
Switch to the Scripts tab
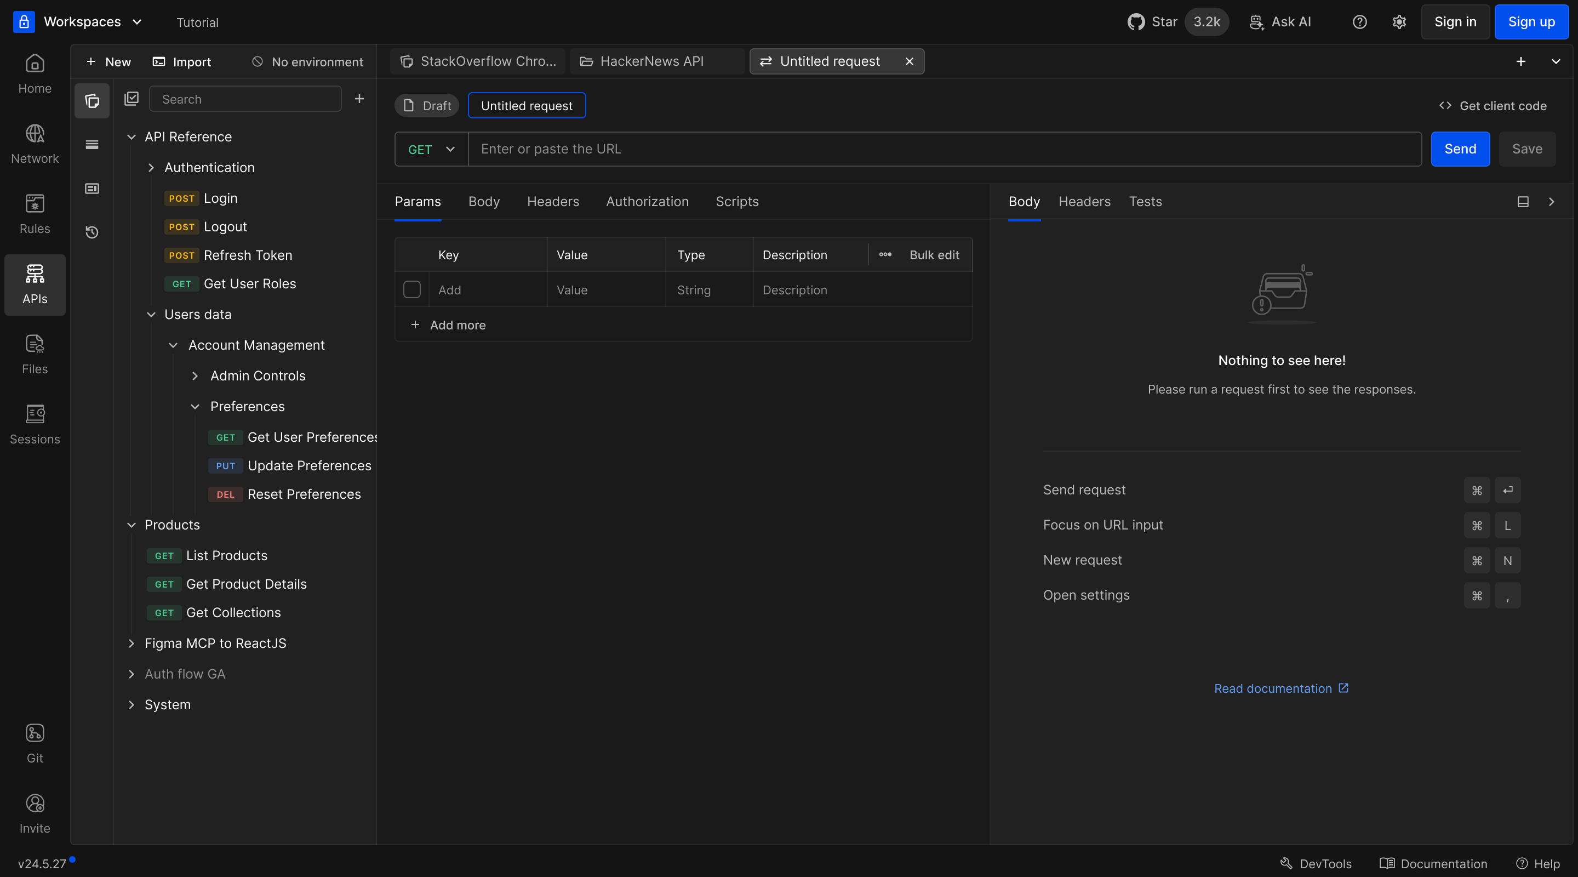(737, 202)
